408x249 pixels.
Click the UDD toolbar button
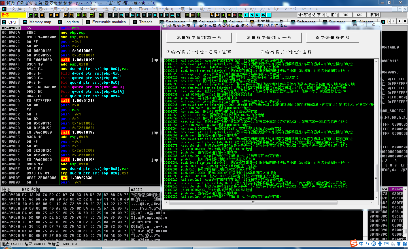346,15
